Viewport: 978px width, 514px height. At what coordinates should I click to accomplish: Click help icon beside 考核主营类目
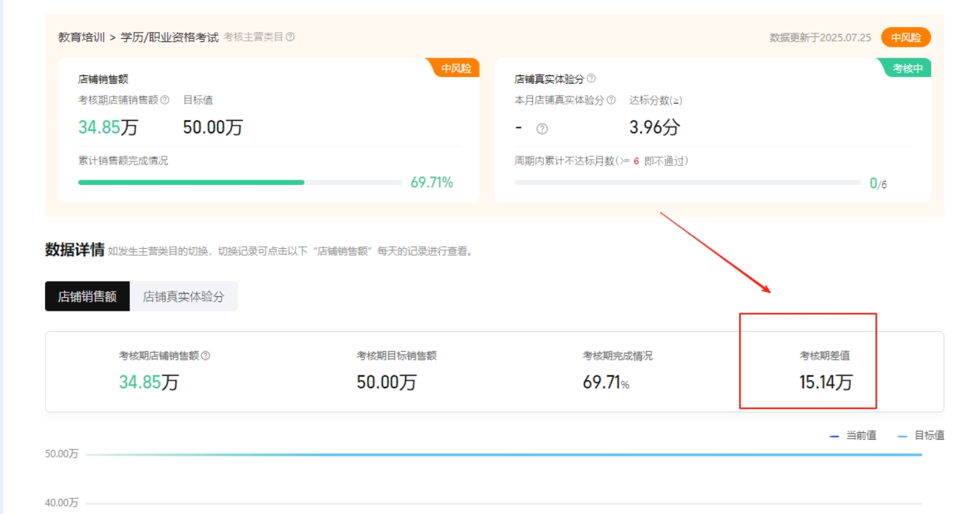click(x=291, y=37)
